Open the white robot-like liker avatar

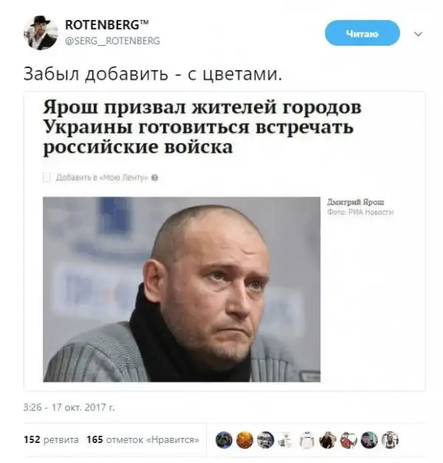(x=307, y=440)
